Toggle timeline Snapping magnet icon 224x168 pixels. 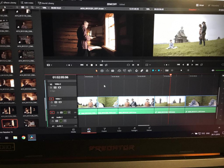[137, 71]
